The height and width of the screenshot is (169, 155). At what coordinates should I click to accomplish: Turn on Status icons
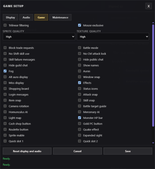point(79,88)
